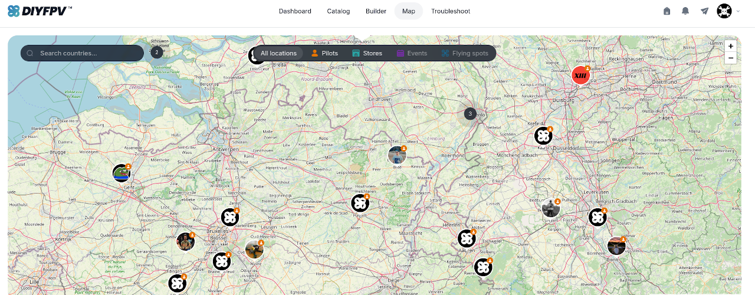The image size is (755, 295).
Task: Go to the Dashboard tab
Action: tap(295, 11)
